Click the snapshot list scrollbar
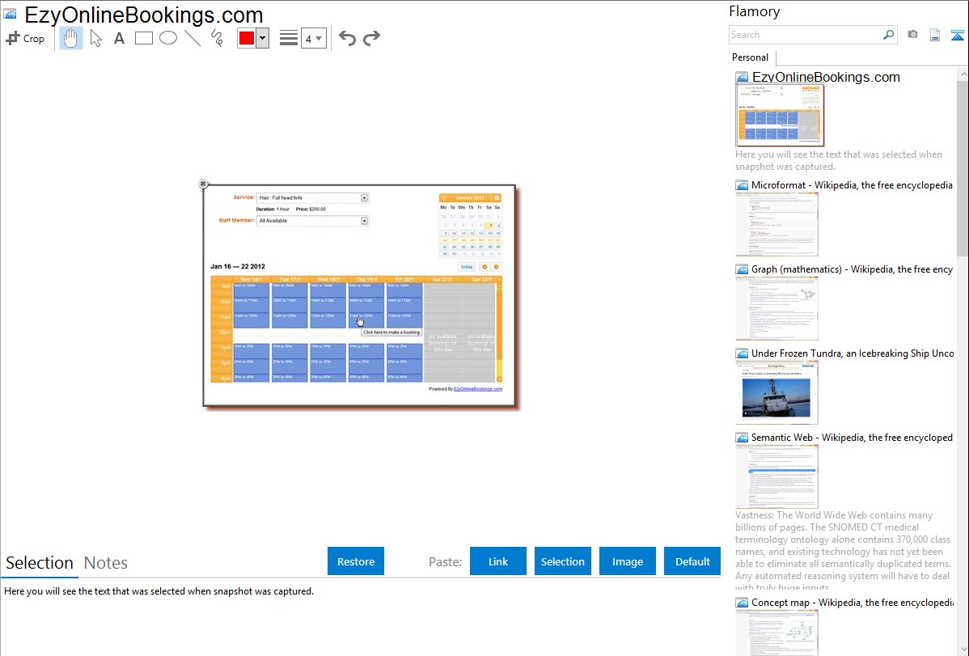This screenshot has height=656, width=969. pyautogui.click(x=963, y=167)
